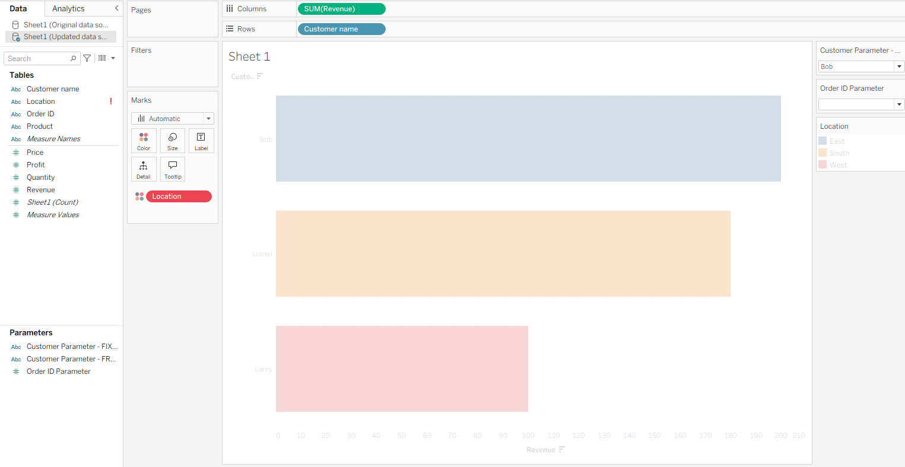Image resolution: width=905 pixels, height=467 pixels.
Task: Select the Location pill on Marks
Action: 179,196
